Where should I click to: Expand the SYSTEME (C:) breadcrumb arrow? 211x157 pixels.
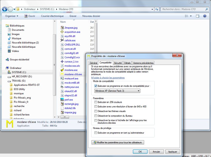(56, 9)
